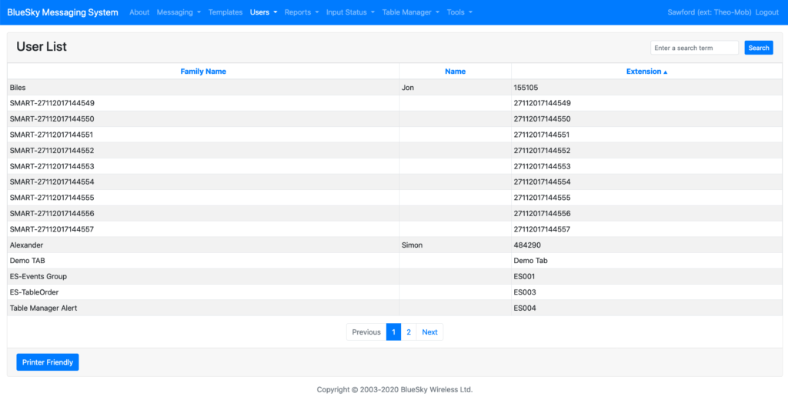
Task: Go to page 2 of the list
Action: coord(409,332)
